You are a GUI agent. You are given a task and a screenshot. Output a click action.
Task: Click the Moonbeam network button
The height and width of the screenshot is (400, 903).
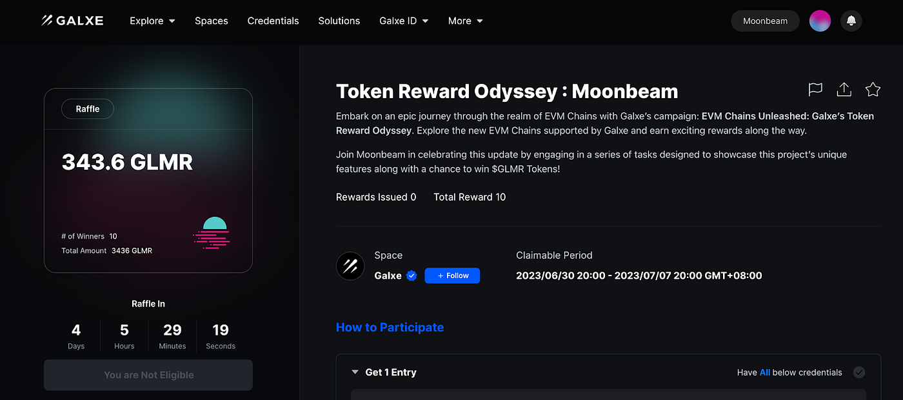click(x=765, y=21)
